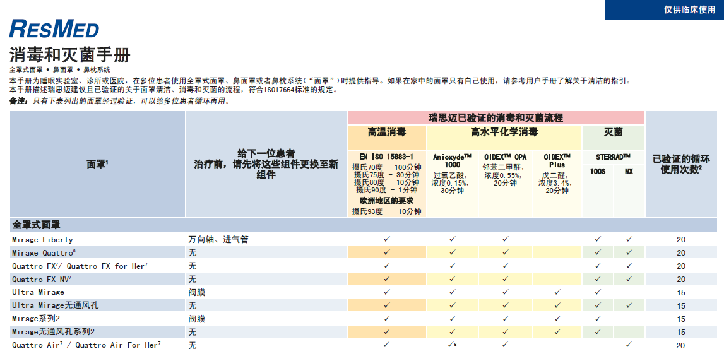Click the pink 瑞思迈已验证的消毒和灭菌流程 header
The height and width of the screenshot is (349, 724).
(x=496, y=118)
